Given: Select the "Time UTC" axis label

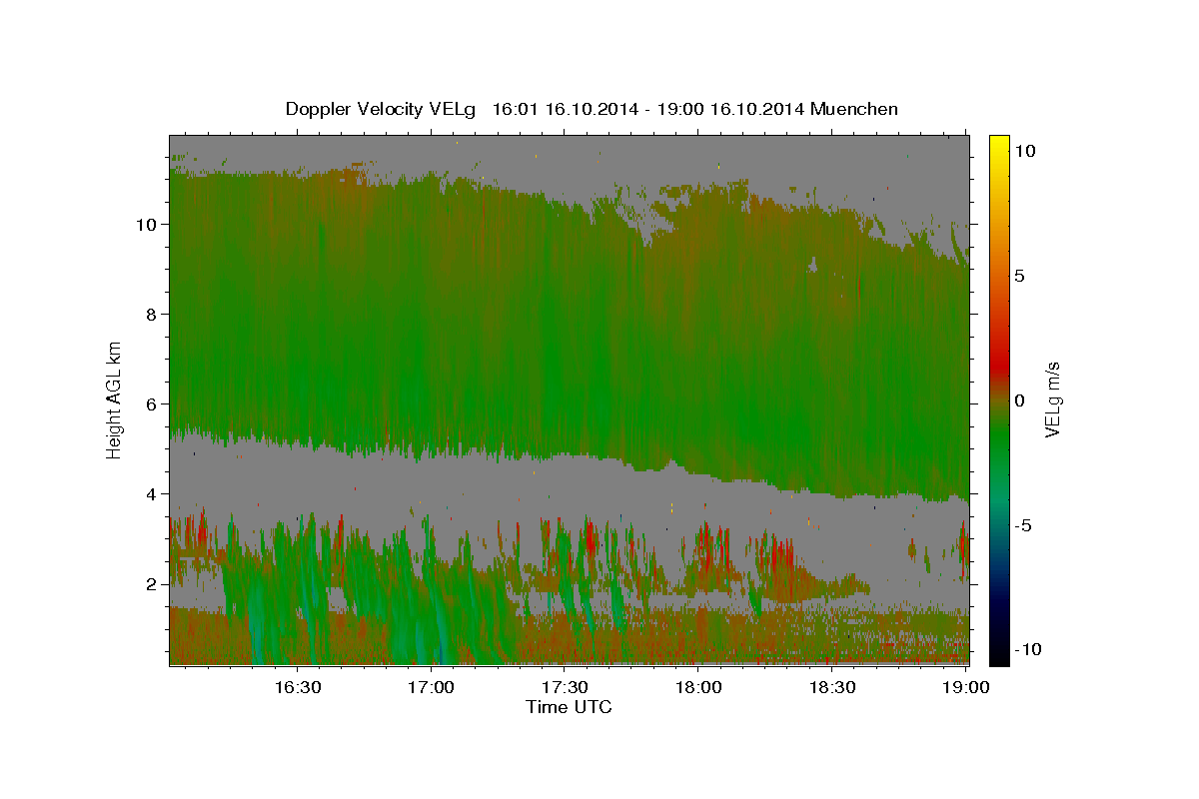Looking at the screenshot, I should [x=569, y=707].
